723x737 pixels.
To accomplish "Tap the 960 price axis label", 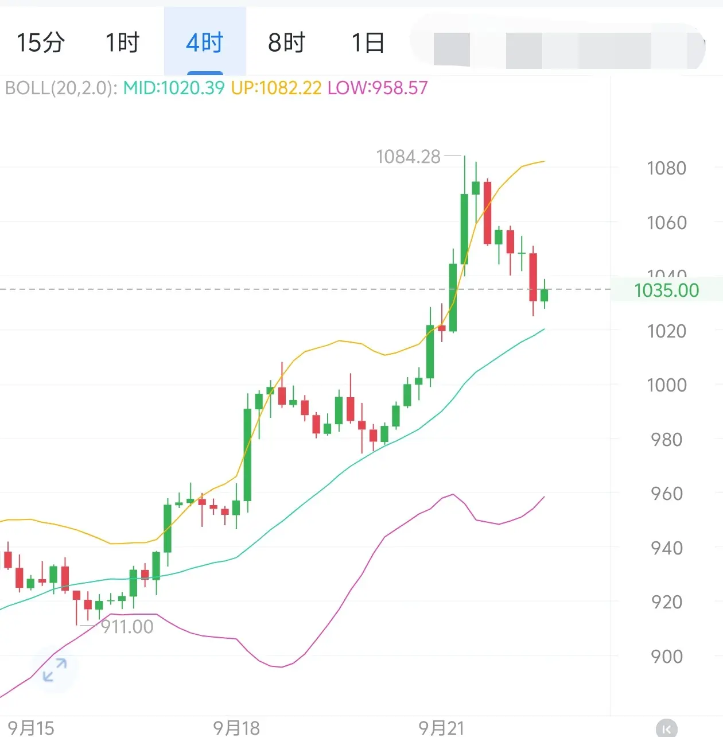I will click(666, 493).
